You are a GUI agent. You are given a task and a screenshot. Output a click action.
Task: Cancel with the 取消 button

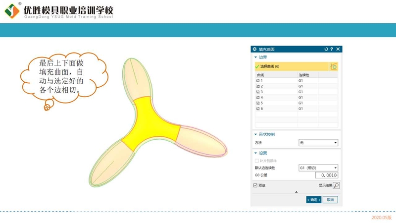point(330,200)
